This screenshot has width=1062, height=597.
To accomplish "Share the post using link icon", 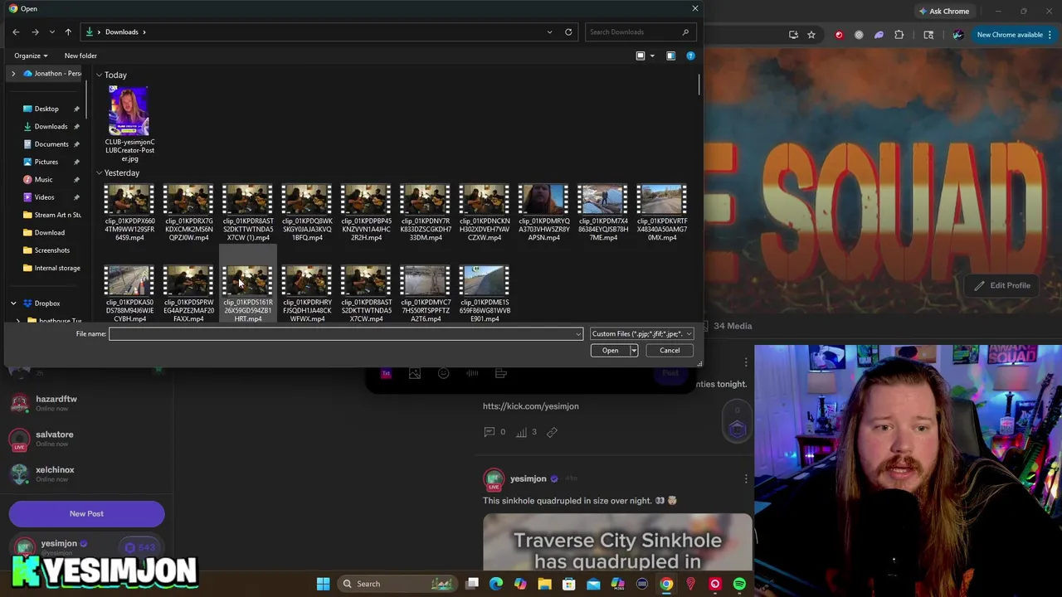I will point(552,432).
